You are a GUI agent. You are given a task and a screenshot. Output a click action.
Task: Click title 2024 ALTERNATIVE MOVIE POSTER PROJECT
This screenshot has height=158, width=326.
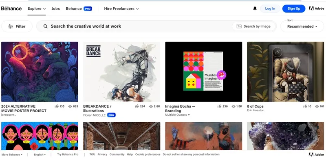pyautogui.click(x=24, y=108)
